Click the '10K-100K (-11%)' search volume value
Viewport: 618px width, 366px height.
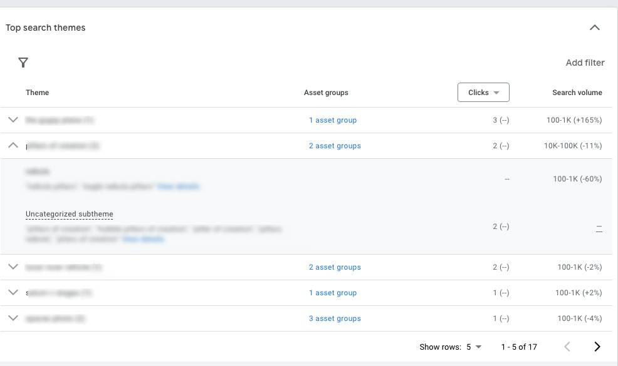(573, 146)
